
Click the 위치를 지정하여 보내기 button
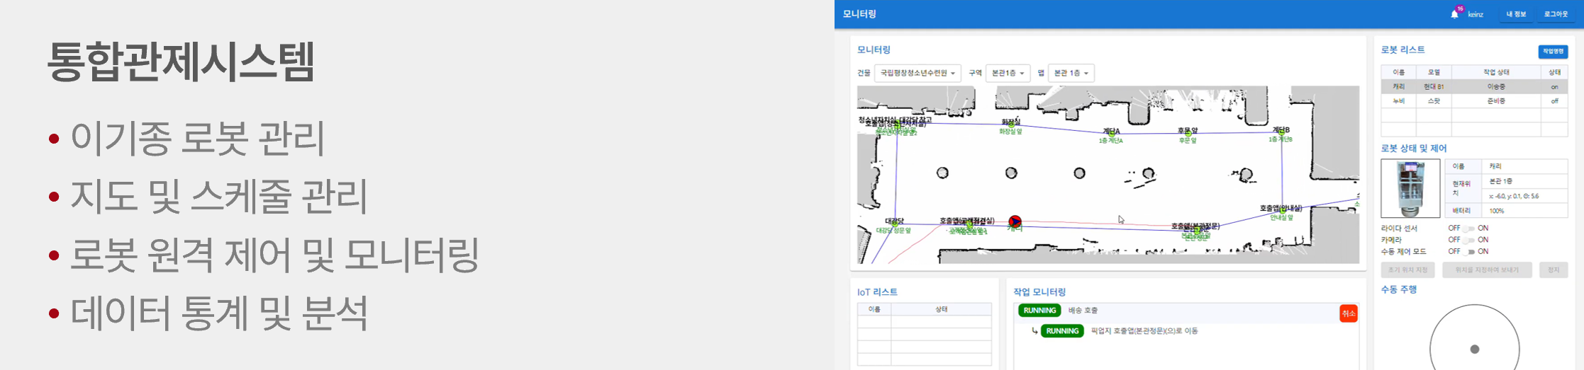(1487, 270)
